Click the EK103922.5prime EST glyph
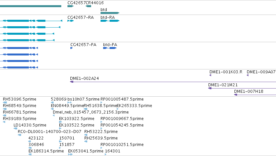The height and width of the screenshot is (156, 276). click(x=61, y=122)
